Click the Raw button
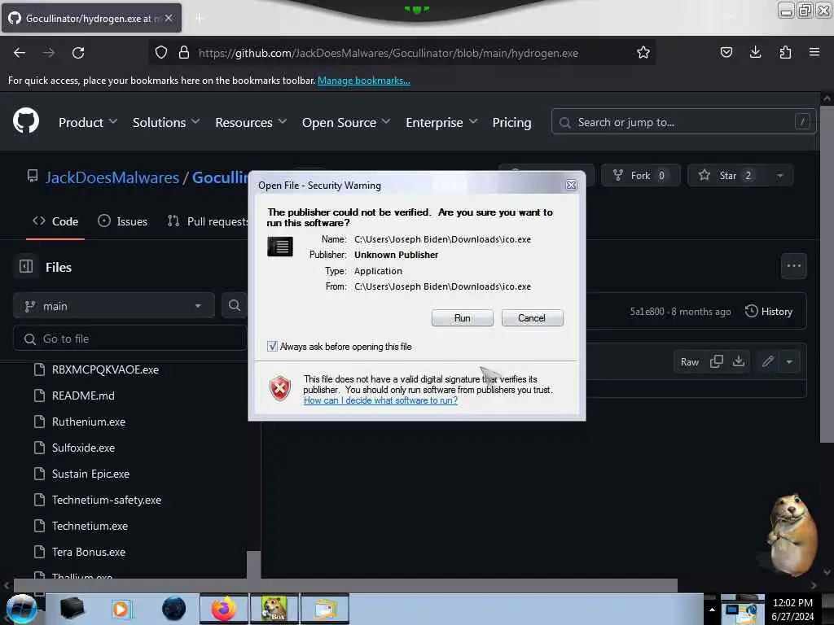 (690, 361)
